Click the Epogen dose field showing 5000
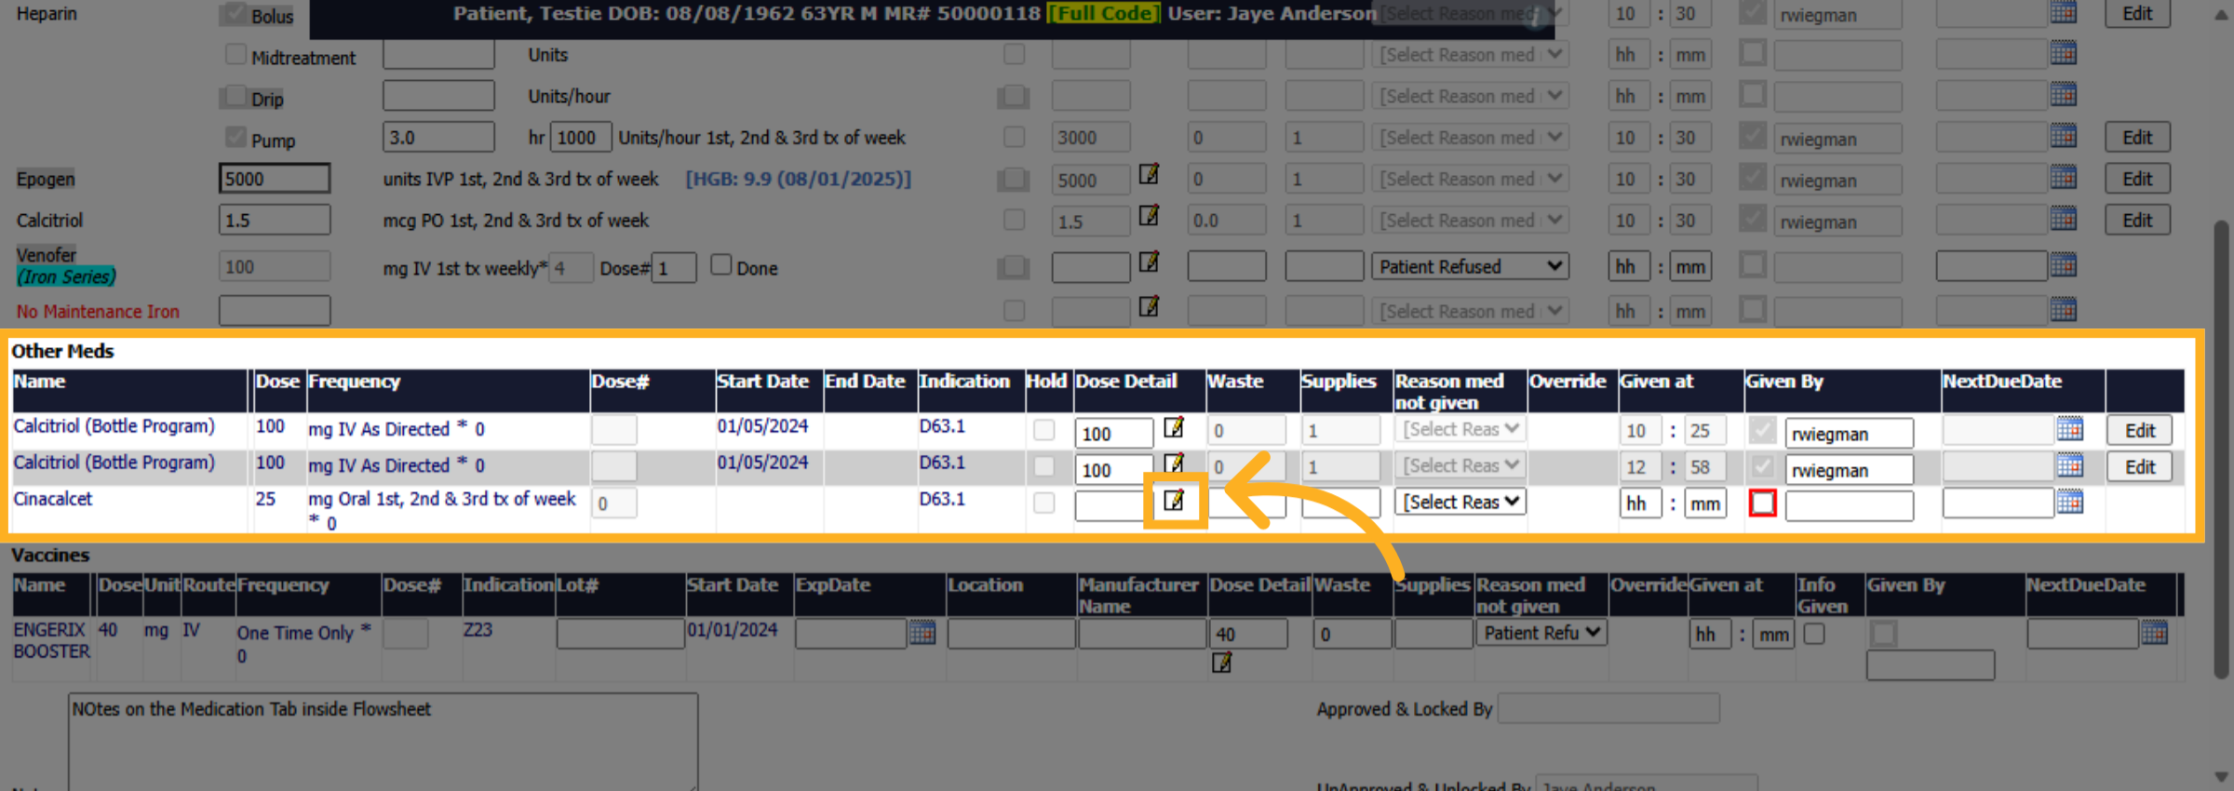Image resolution: width=2234 pixels, height=791 pixels. click(275, 179)
